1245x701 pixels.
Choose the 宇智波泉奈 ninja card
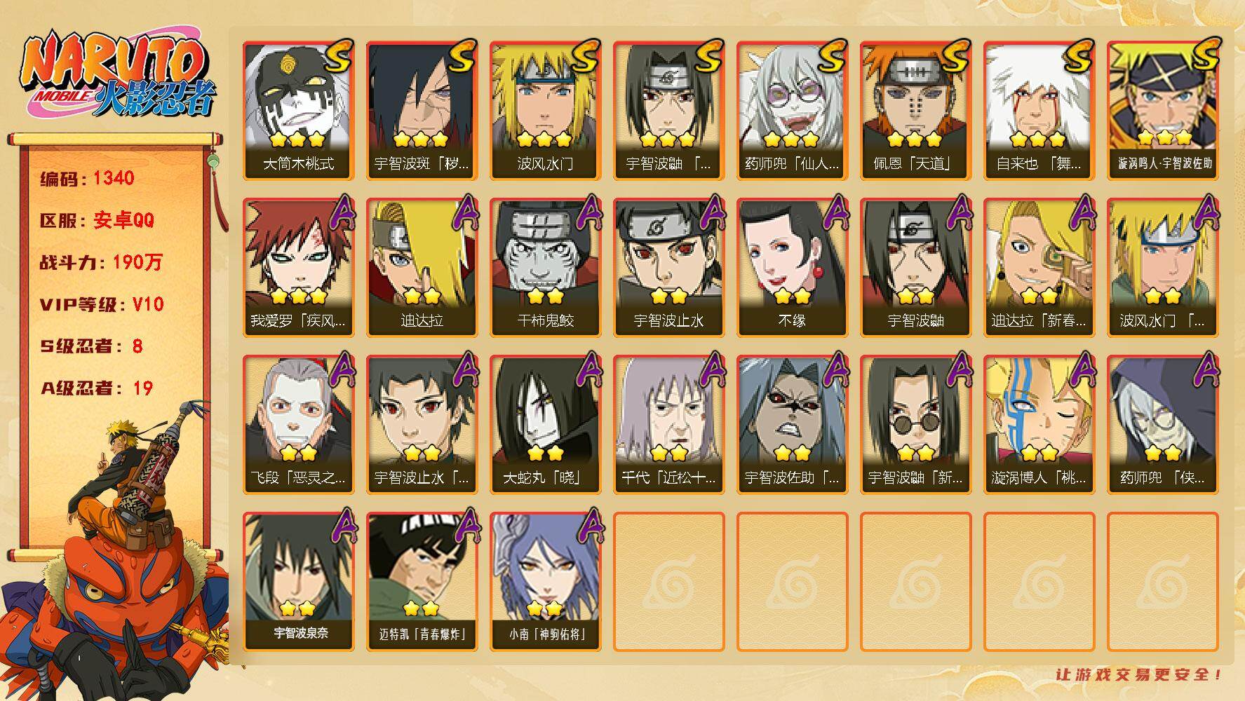click(298, 582)
